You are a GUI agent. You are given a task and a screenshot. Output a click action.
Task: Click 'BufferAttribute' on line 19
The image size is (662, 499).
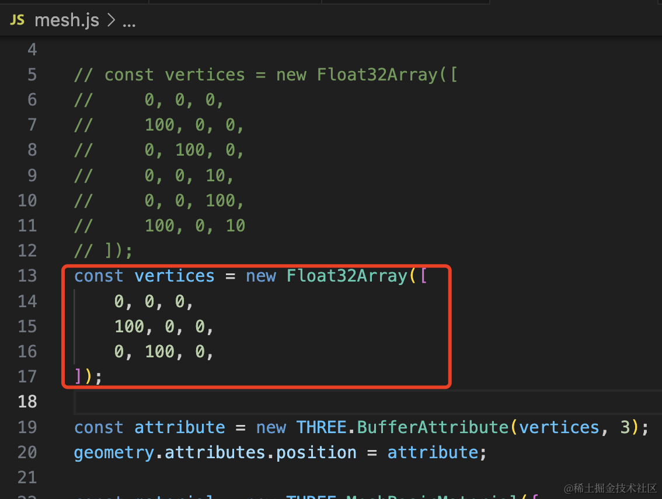click(x=433, y=427)
